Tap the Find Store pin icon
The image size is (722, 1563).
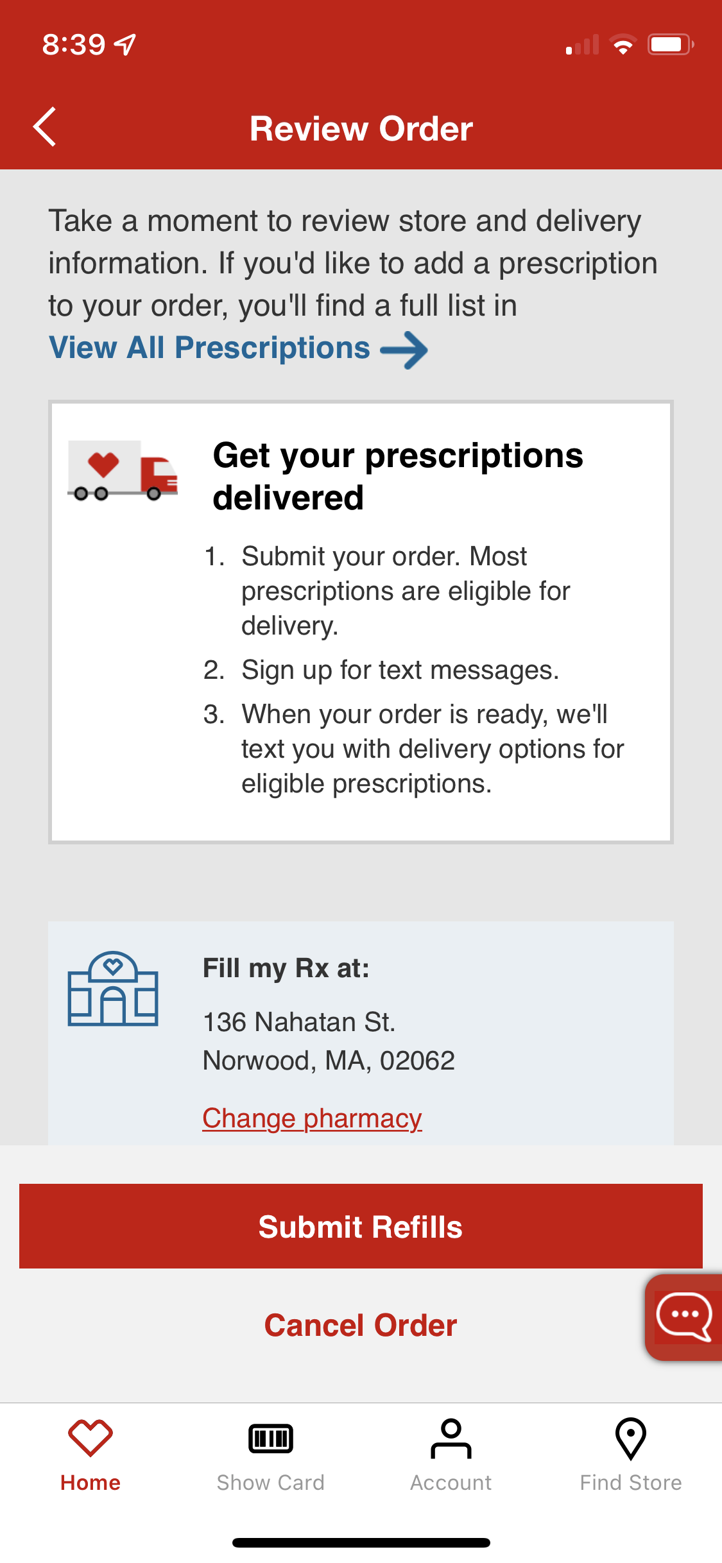tap(631, 1439)
